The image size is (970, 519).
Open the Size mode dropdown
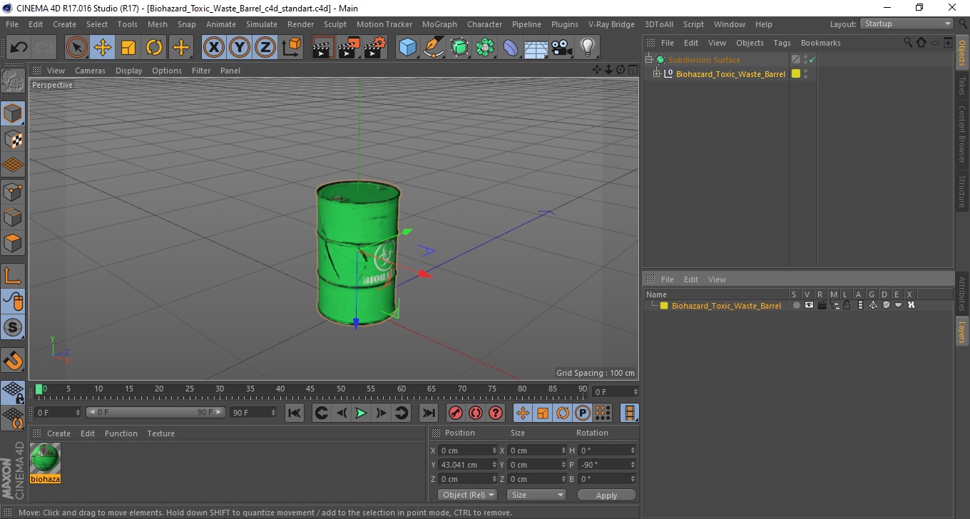pos(536,495)
